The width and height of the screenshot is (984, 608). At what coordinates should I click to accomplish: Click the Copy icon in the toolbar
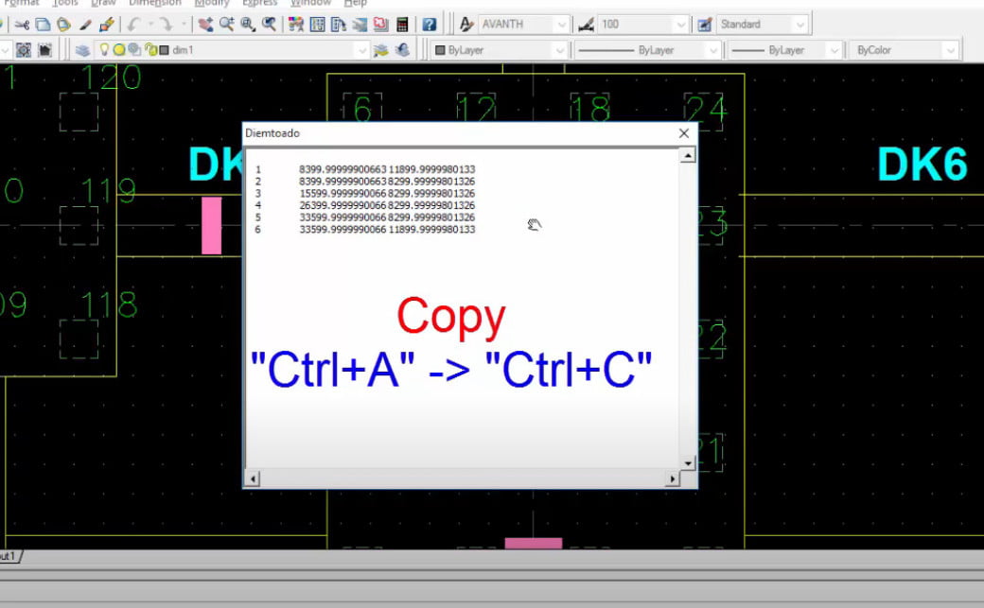tap(43, 25)
